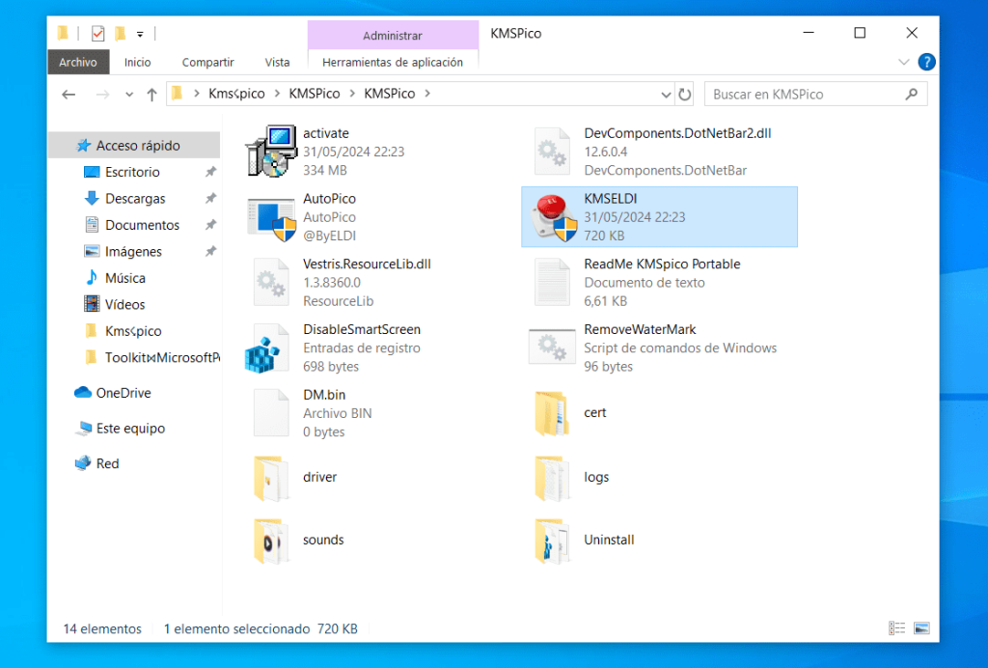988x668 pixels.
Task: Click inside the Buscar en KMSPico search box
Action: pyautogui.click(x=810, y=94)
